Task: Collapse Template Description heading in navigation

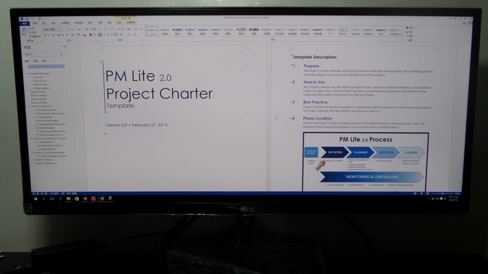Action: point(27,74)
